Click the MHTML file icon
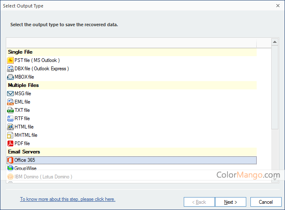 click(x=11, y=135)
